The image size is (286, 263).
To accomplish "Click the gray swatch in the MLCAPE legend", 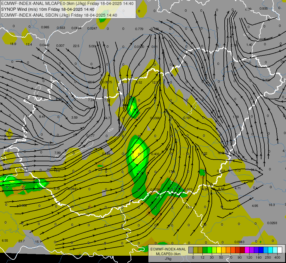I will point(191,250).
